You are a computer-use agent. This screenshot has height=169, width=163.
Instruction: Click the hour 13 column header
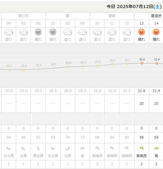tap(142, 23)
